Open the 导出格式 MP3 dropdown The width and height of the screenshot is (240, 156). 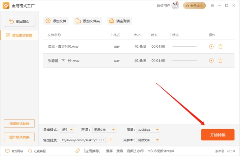pyautogui.click(x=67, y=130)
